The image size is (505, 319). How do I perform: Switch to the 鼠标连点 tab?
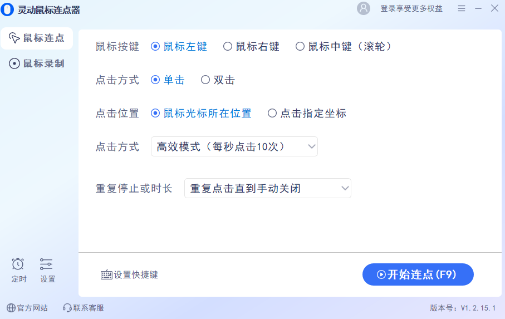(37, 38)
